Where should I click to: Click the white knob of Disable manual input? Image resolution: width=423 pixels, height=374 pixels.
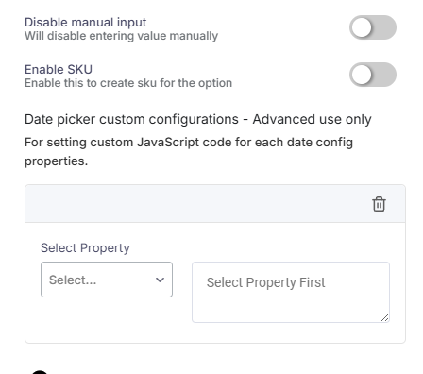(x=362, y=27)
